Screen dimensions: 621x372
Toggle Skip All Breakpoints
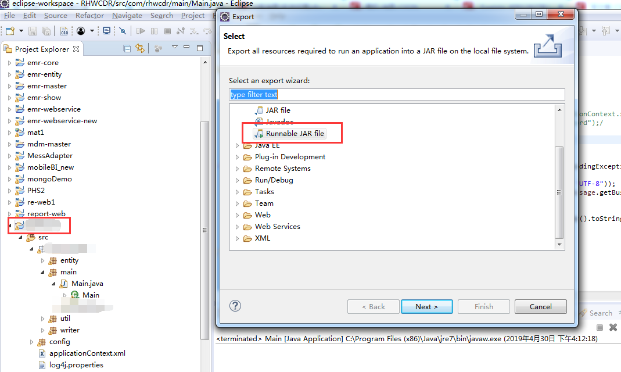click(x=122, y=30)
